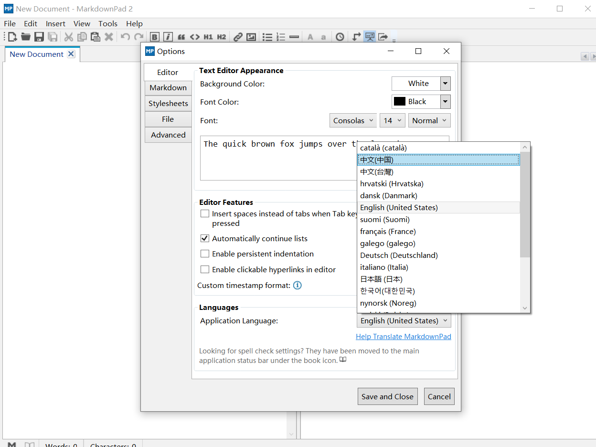Click the Save All toolbar icon

pyautogui.click(x=53, y=37)
